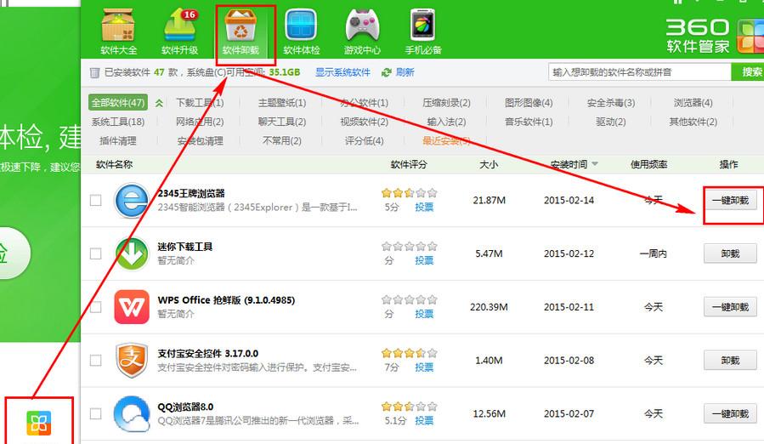Viewport: 764px width, 444px height.
Task: Select the 主题壁纸(1) category
Action: [282, 102]
